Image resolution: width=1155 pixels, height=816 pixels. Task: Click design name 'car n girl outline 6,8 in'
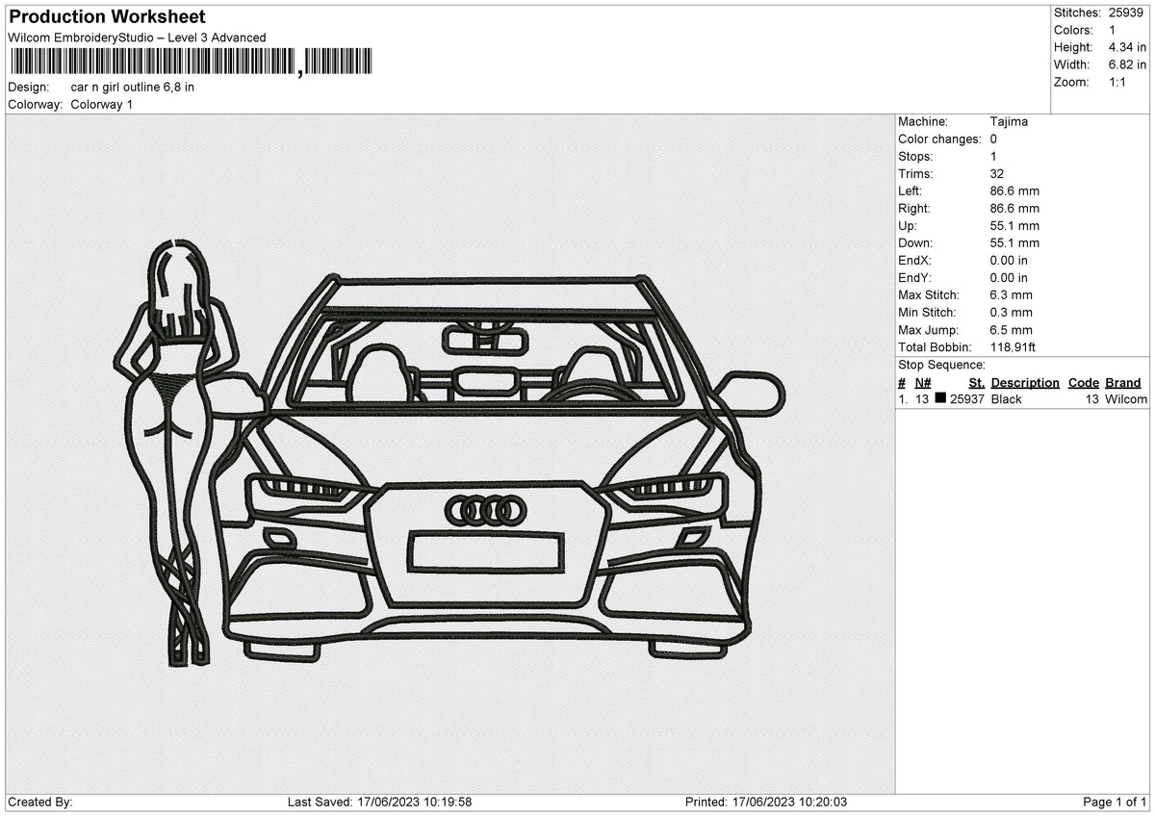[133, 87]
